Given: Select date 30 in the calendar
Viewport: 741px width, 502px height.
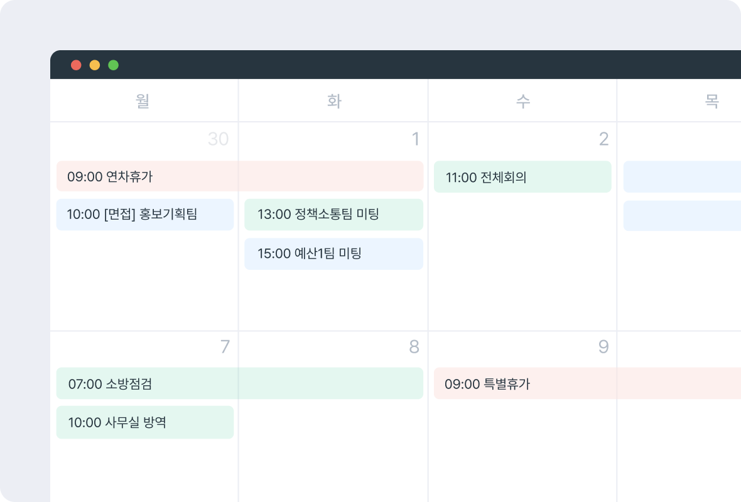Looking at the screenshot, I should point(219,139).
